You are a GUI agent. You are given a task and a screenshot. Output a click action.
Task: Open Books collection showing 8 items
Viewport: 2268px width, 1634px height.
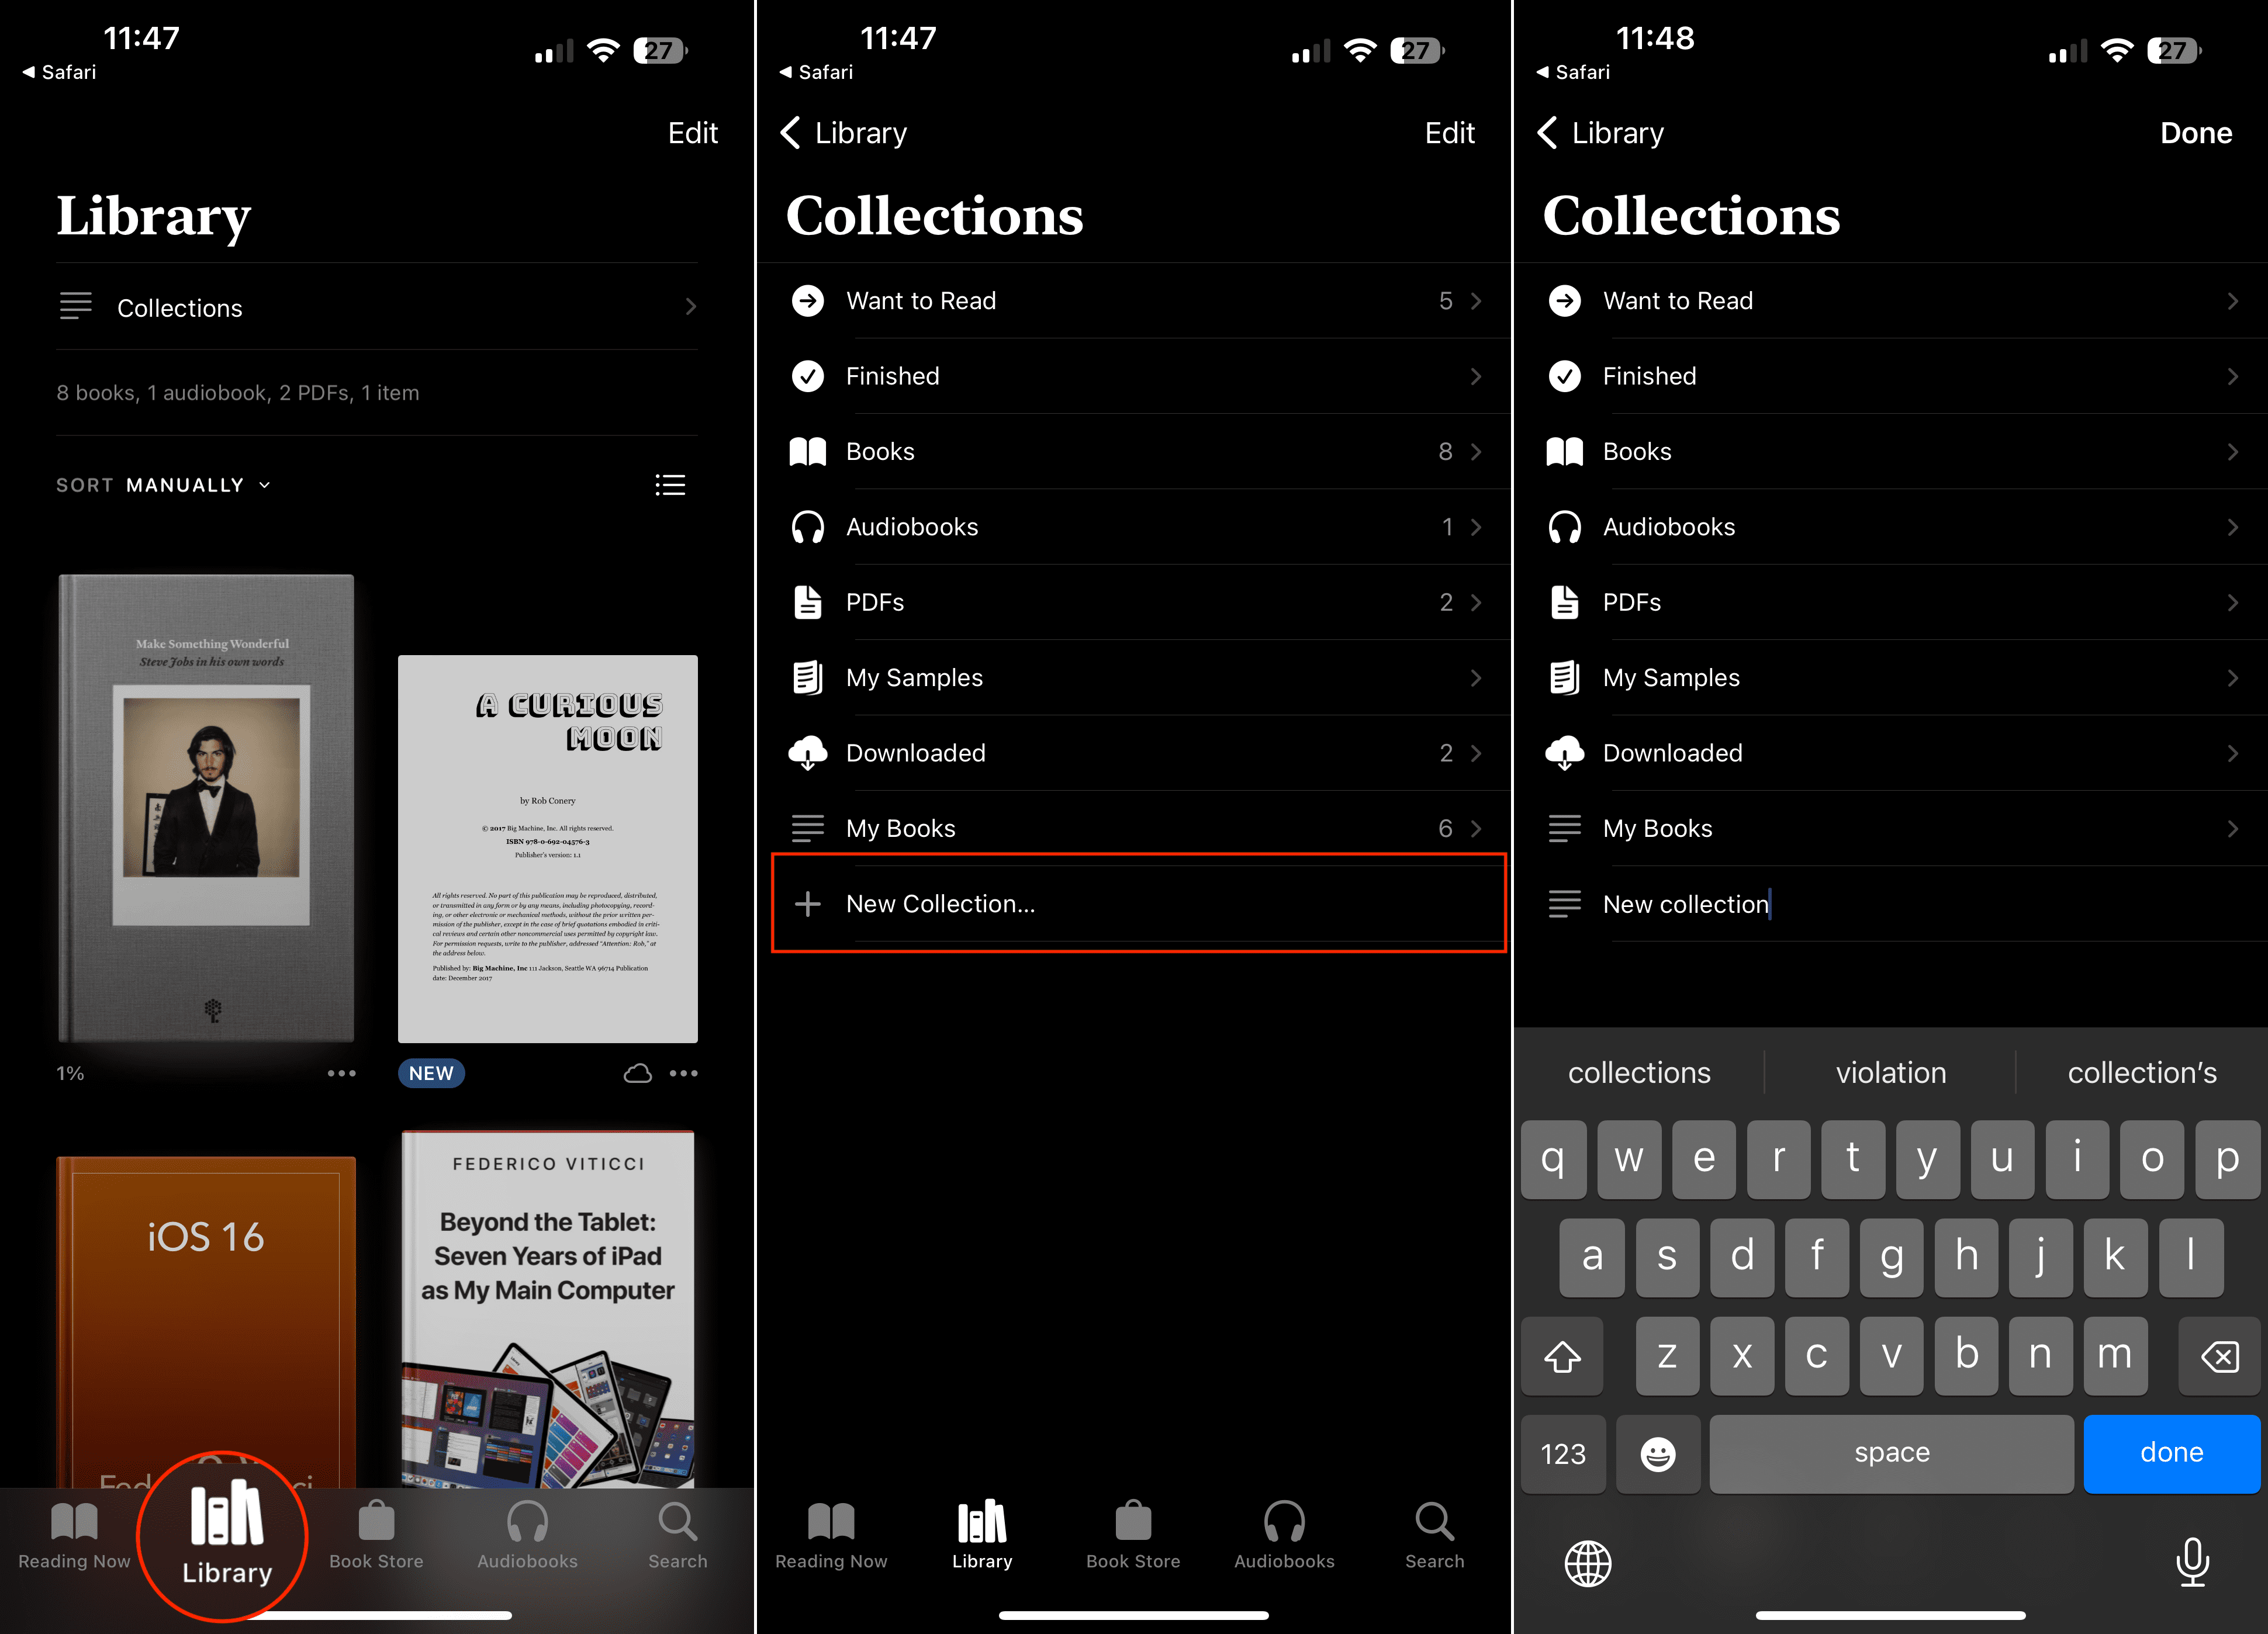pyautogui.click(x=1134, y=451)
